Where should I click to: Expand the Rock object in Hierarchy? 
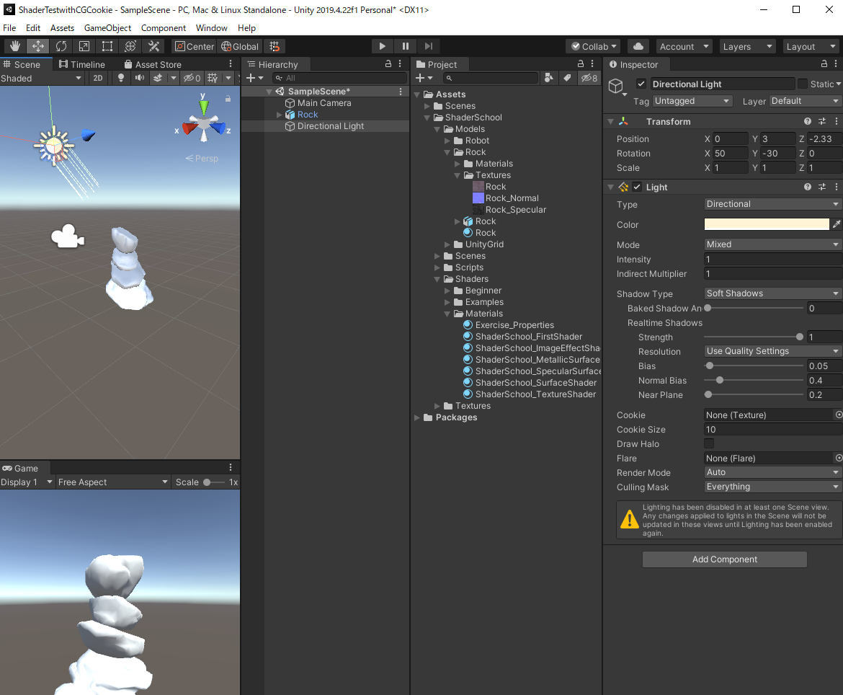279,115
